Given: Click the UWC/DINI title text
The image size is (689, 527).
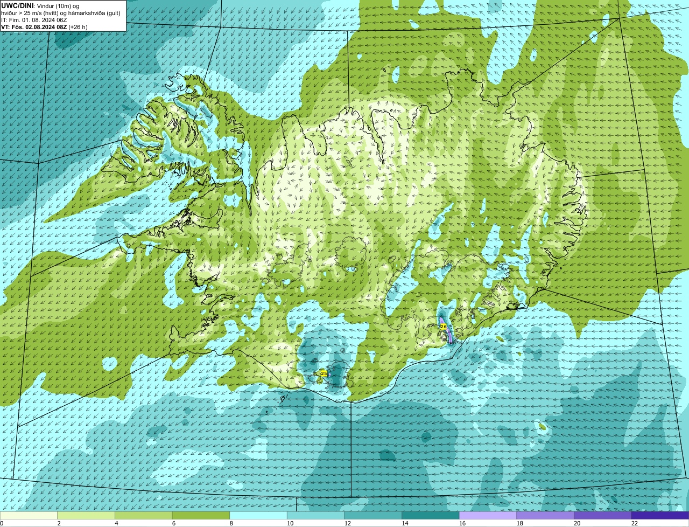Looking at the screenshot, I should click(x=18, y=5).
